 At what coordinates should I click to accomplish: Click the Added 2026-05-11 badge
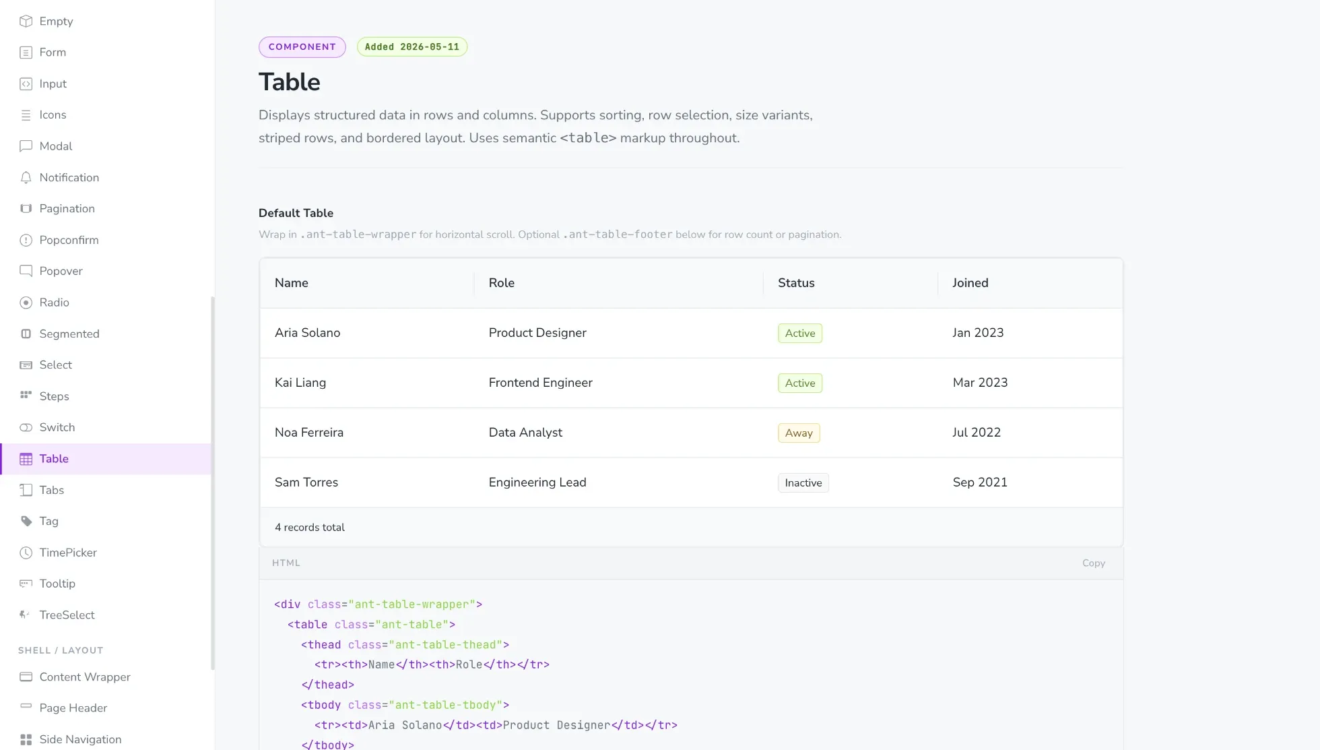(x=412, y=47)
